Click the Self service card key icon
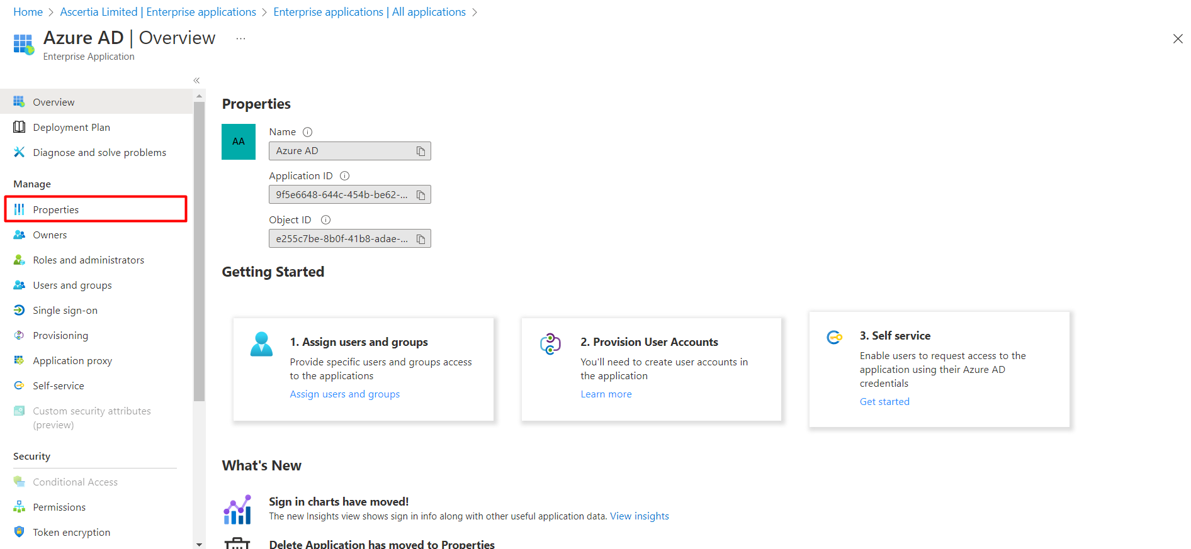The image size is (1191, 549). [x=835, y=338]
